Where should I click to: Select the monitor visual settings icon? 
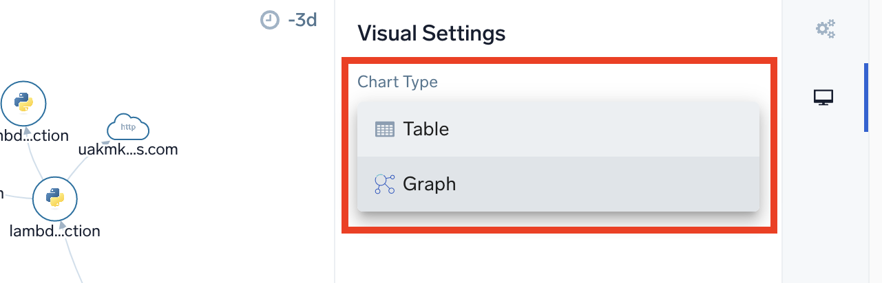pos(823,98)
